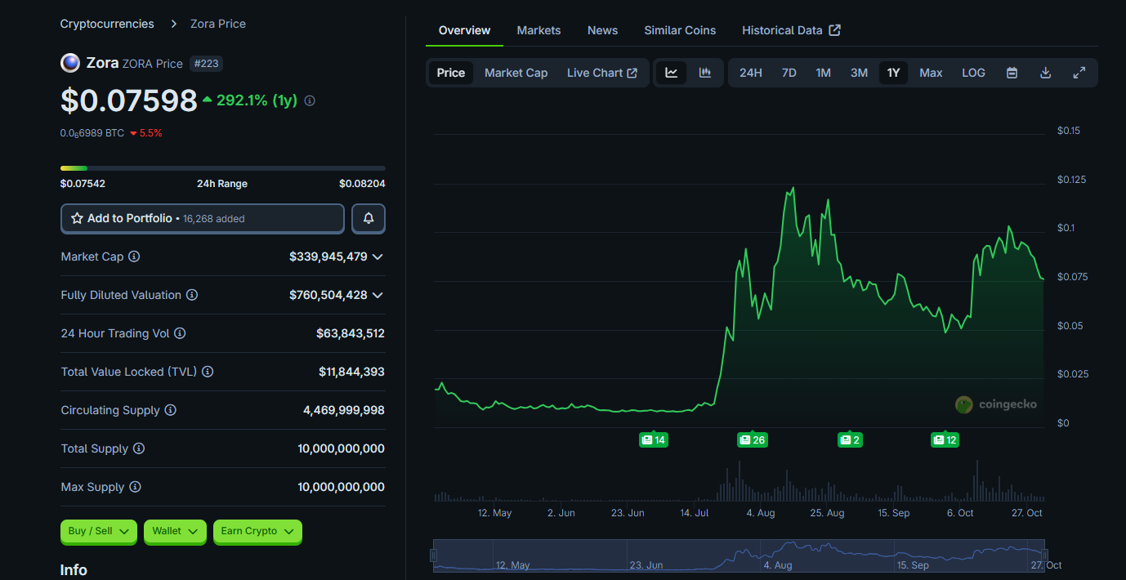Switch chart to Market Cap view
This screenshot has width=1126, height=580.
tap(516, 73)
